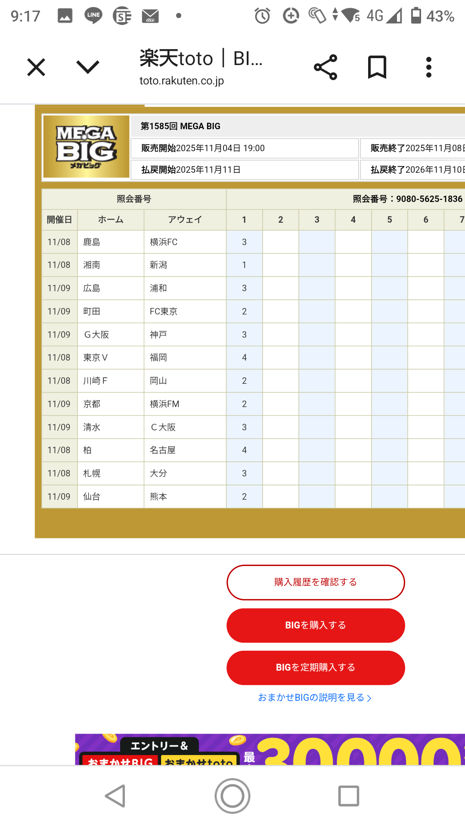Screen dimensions: 465x827
Task: Tap the toto.rakuten.co.jp URL text
Action: [182, 81]
